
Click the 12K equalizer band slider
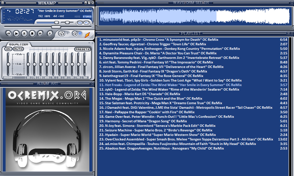(72, 64)
